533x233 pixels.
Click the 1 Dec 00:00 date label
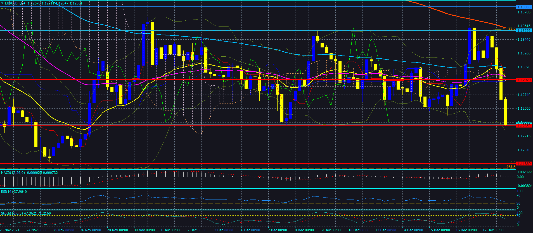(170, 230)
